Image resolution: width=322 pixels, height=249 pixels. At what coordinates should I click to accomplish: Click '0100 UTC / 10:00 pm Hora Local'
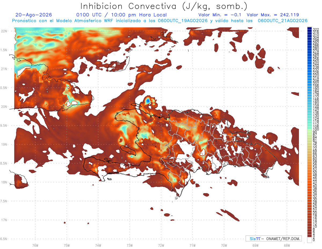[122, 15]
